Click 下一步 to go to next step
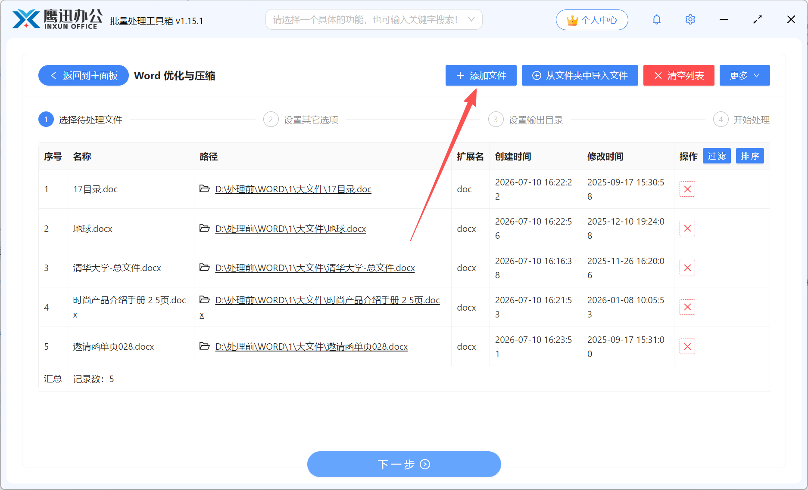Viewport: 808px width, 490px height. pyautogui.click(x=404, y=464)
